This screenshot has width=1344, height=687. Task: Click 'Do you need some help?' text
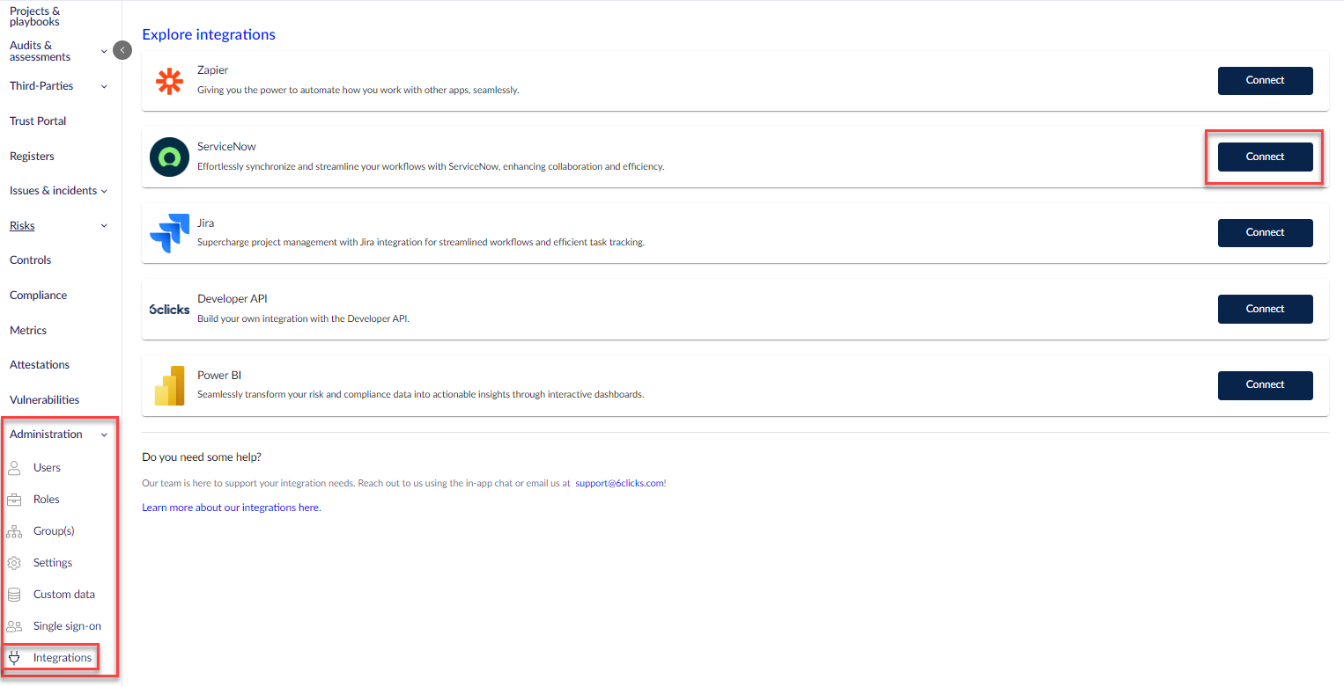(x=202, y=457)
